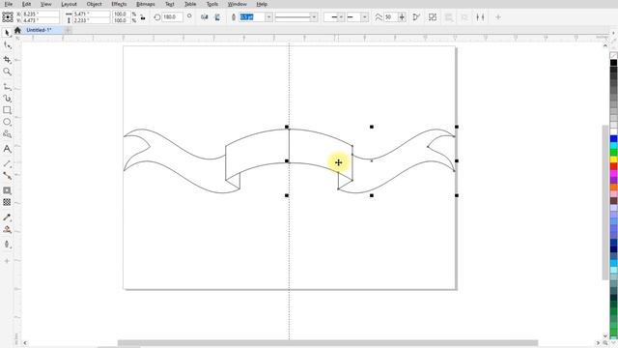Screen dimensions: 618x348
Task: Open the View menu
Action: [x=46, y=4]
